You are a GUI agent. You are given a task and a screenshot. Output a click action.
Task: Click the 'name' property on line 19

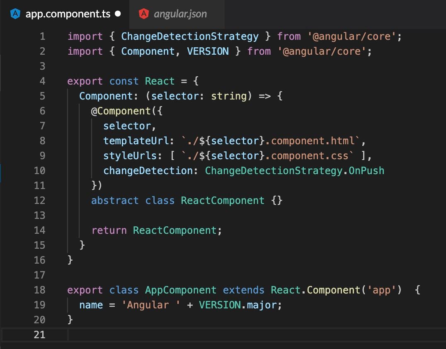coord(91,305)
